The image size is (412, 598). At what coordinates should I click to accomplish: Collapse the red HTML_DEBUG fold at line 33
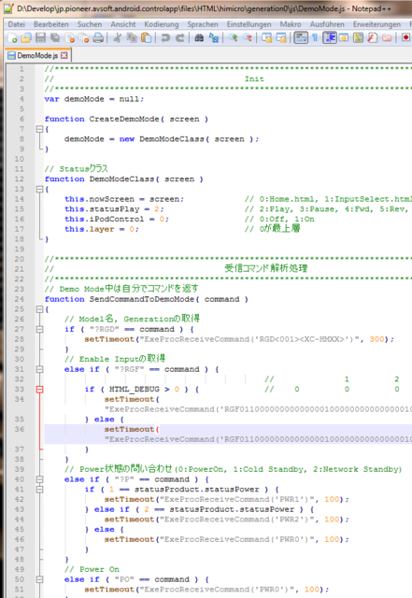point(39,390)
